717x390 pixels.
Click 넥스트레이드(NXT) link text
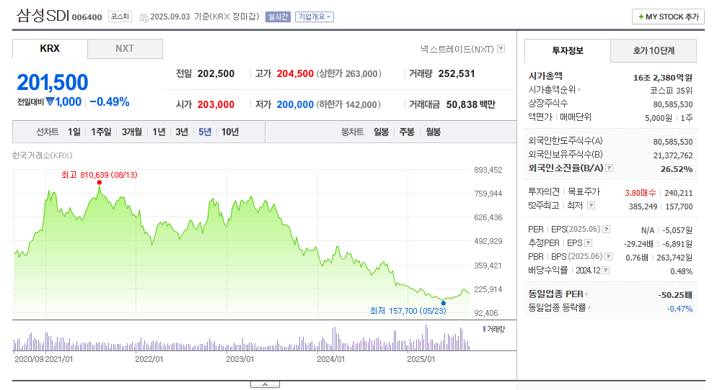point(457,49)
